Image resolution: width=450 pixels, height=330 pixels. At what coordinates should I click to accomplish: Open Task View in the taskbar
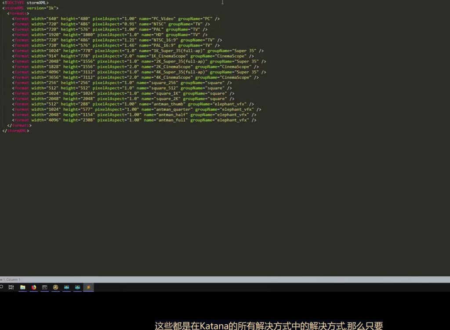(x=11, y=287)
